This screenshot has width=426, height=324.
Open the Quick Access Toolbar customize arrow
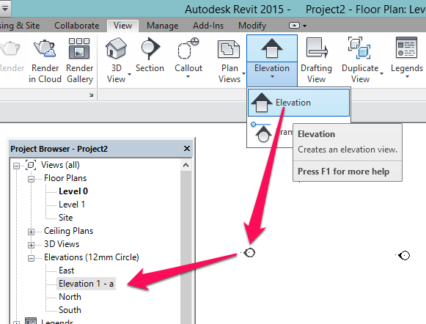(x=5, y=8)
